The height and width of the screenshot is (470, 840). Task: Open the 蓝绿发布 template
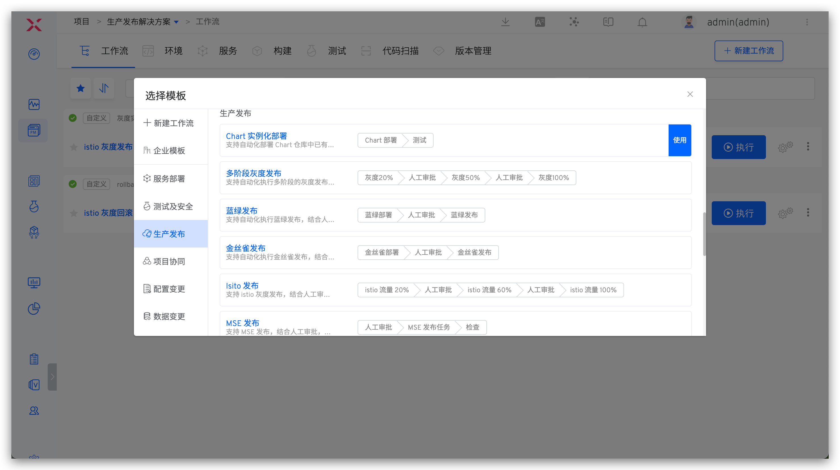click(x=241, y=211)
